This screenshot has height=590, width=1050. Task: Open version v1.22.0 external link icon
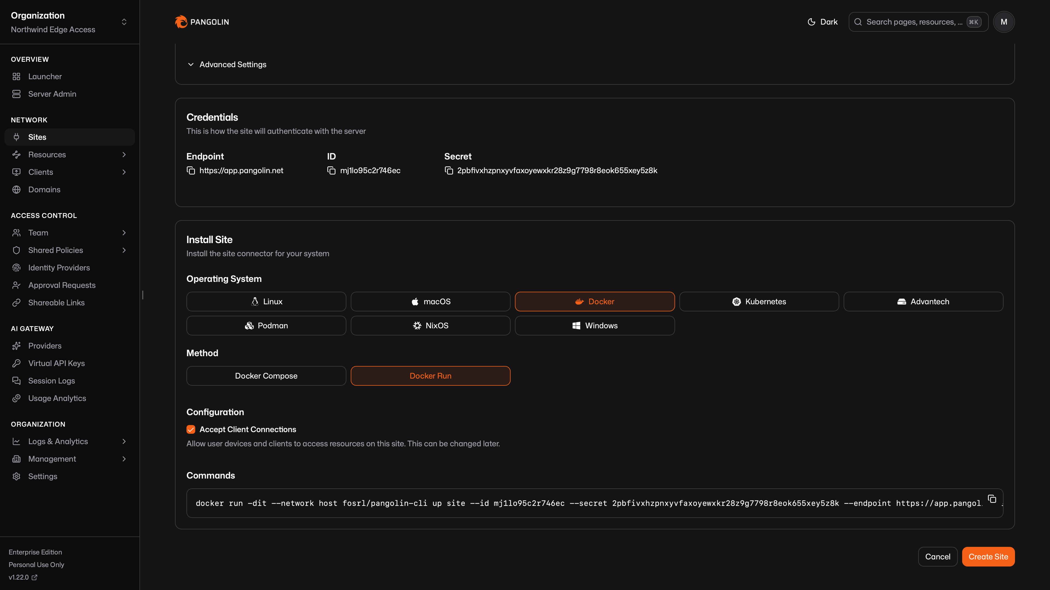coord(35,577)
